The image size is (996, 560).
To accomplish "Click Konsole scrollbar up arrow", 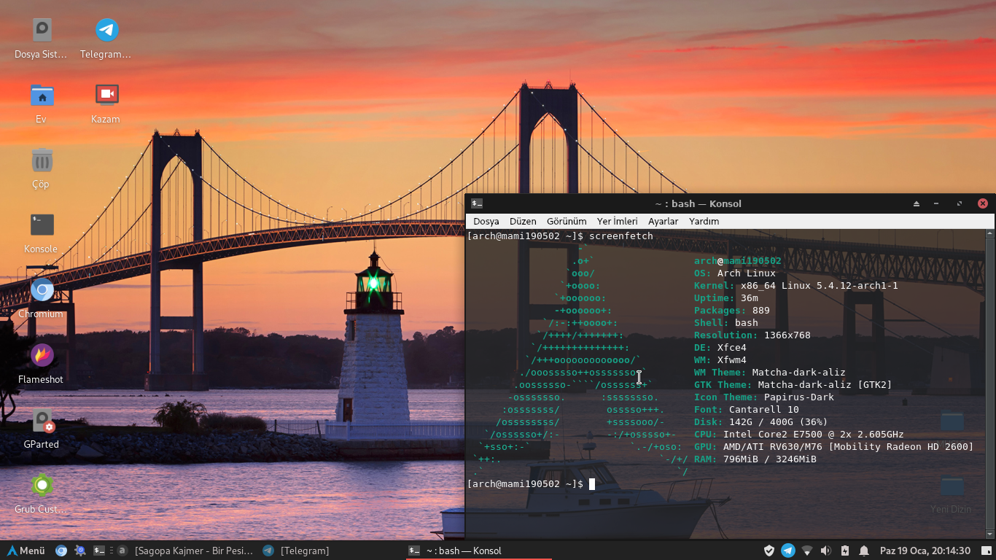I will tap(989, 234).
